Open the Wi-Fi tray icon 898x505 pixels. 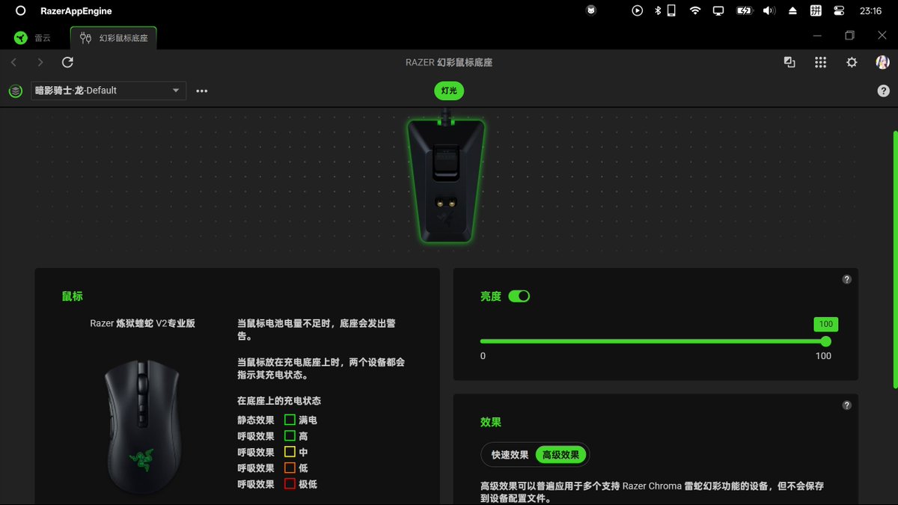point(695,10)
